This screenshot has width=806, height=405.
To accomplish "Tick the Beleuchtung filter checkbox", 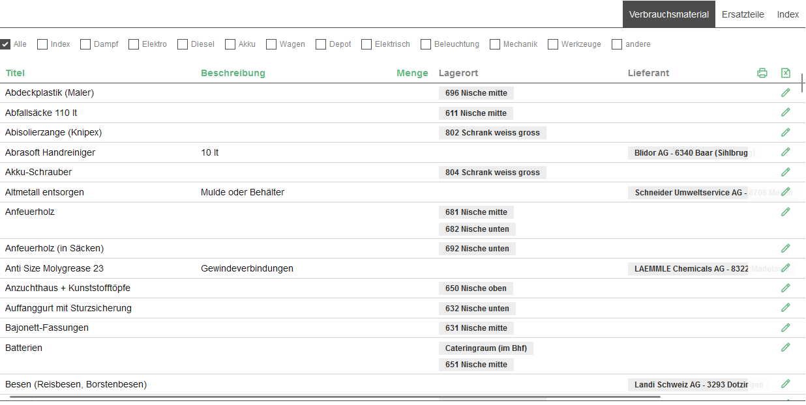I will click(426, 44).
